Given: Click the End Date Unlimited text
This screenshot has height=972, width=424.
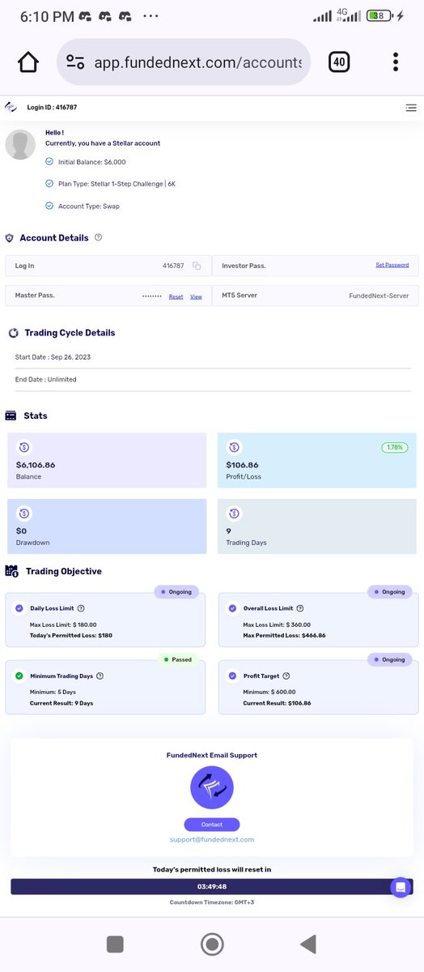Looking at the screenshot, I should click(46, 379).
